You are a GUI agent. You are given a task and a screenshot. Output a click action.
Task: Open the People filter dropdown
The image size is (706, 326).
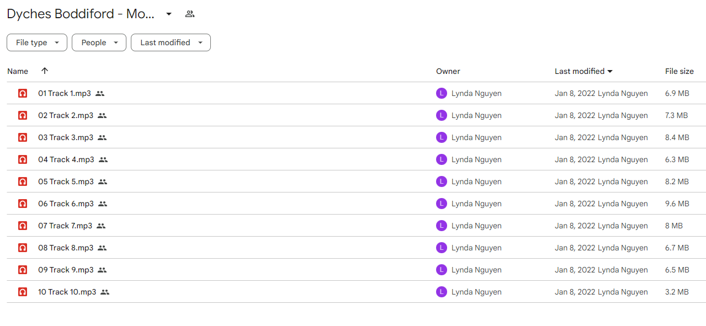pyautogui.click(x=99, y=42)
